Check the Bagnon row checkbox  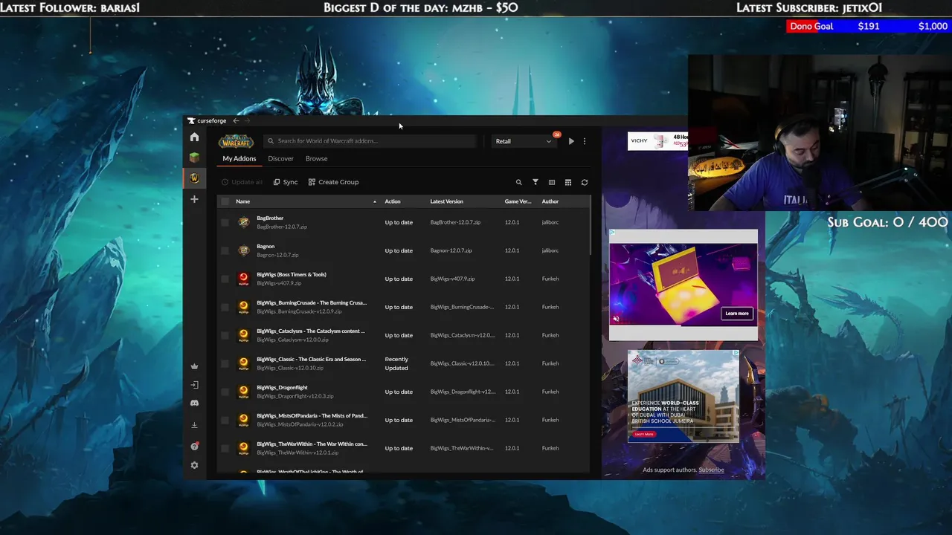point(225,250)
